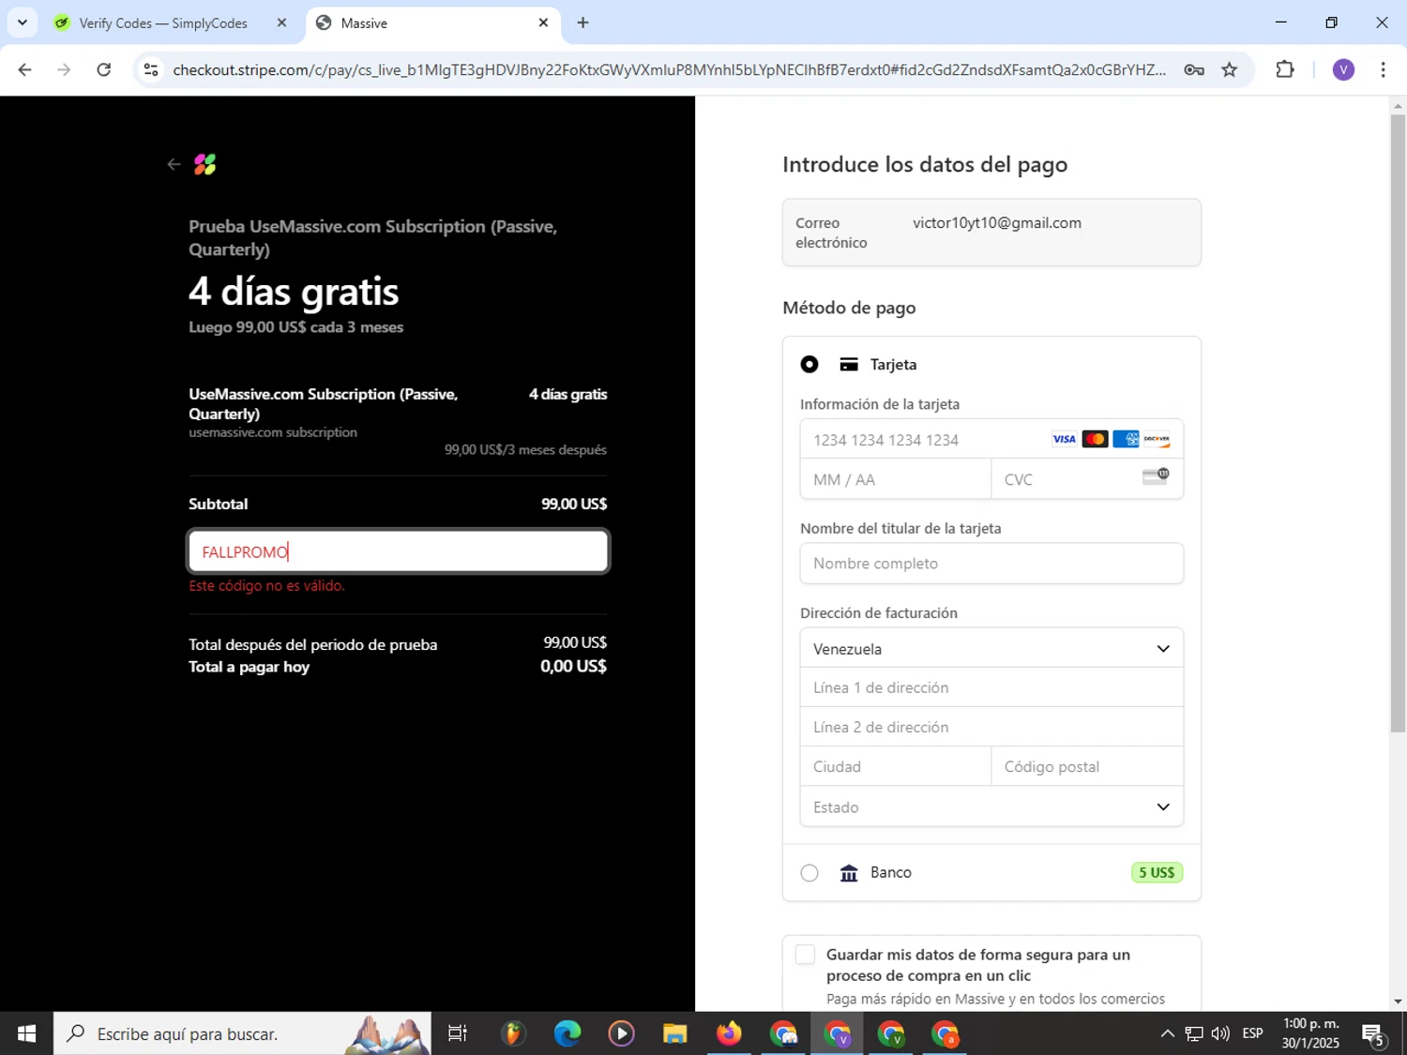The image size is (1407, 1055).
Task: Open File Explorer from the taskbar
Action: point(674,1033)
